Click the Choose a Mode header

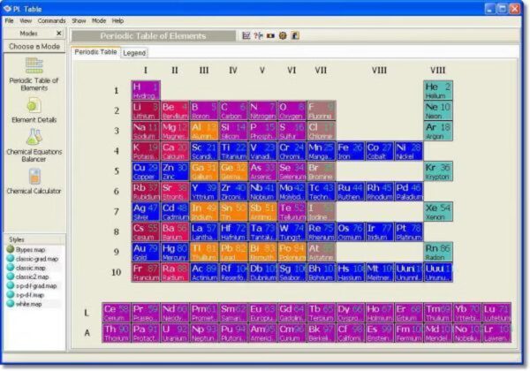point(34,46)
